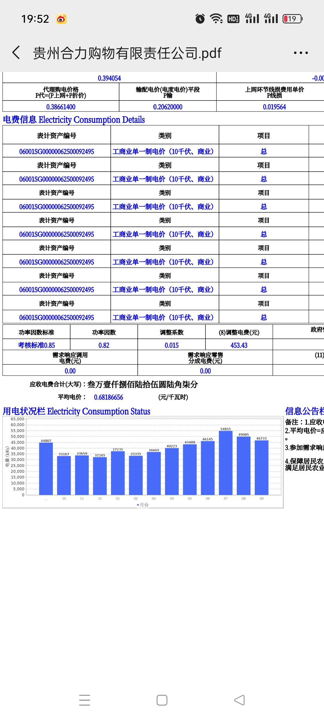Tap the adjustment fee value 453.43
Image resolution: width=324 pixels, height=720 pixels.
point(239,345)
